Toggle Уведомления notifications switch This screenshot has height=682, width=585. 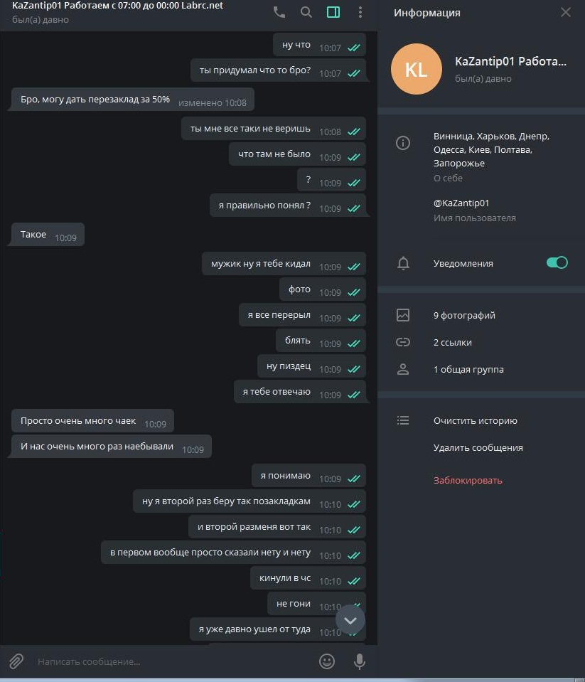coord(557,262)
